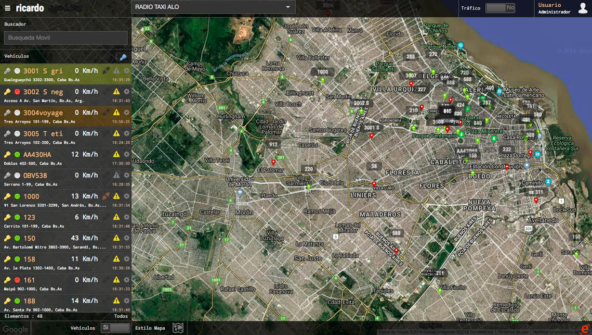Open Usuario Administrador account menu
This screenshot has width=592, height=335.
click(x=554, y=8)
